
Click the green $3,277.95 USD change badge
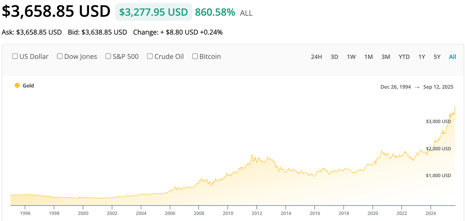point(153,12)
